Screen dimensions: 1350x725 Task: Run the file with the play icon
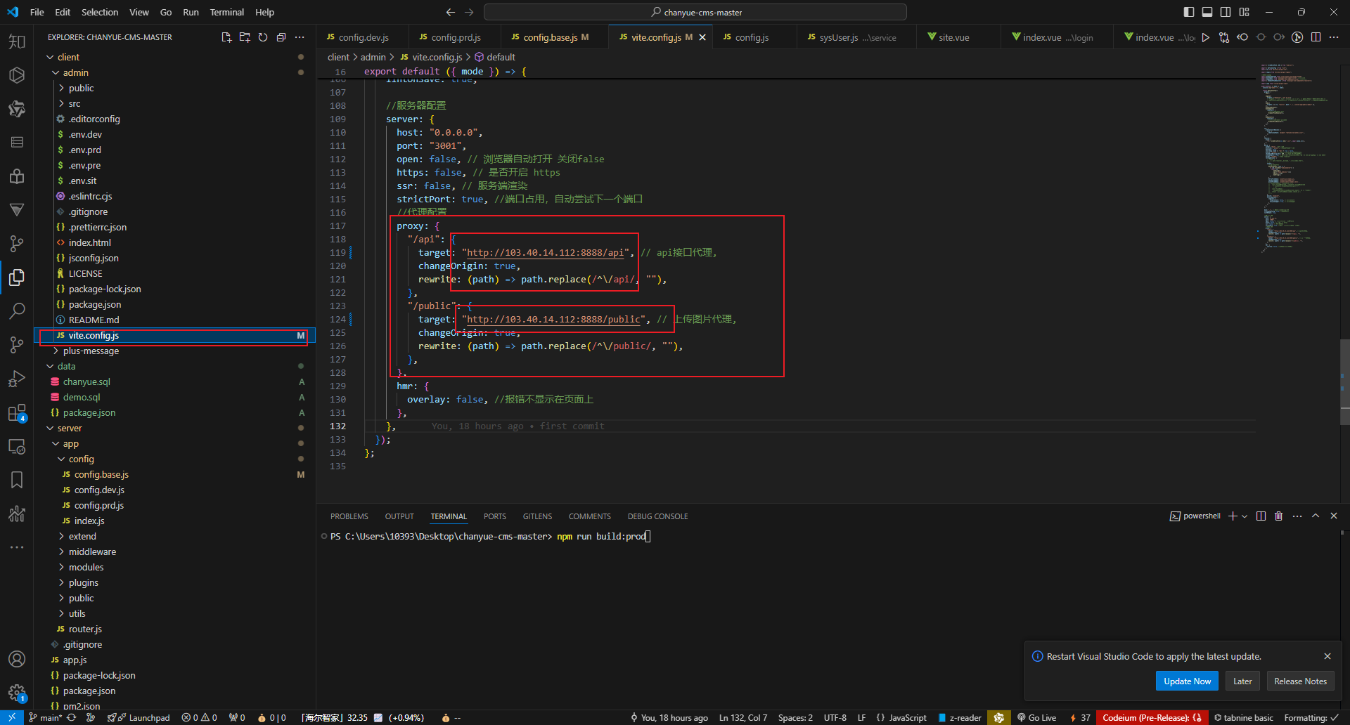click(1206, 37)
